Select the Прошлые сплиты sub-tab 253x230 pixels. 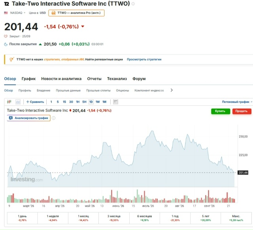(98, 90)
